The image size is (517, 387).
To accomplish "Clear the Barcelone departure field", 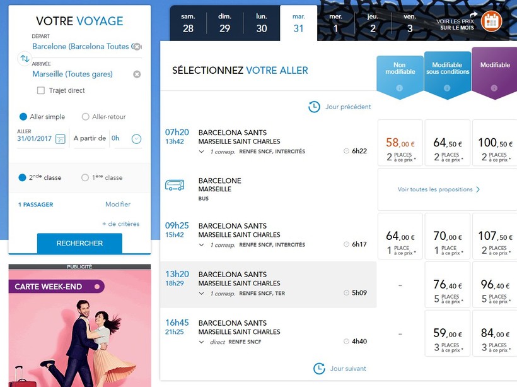I will point(137,47).
